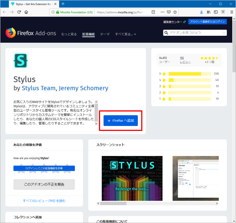
Task: Open the STYLUS Redesign the web screenshot
Action: pyautogui.click(x=132, y=178)
